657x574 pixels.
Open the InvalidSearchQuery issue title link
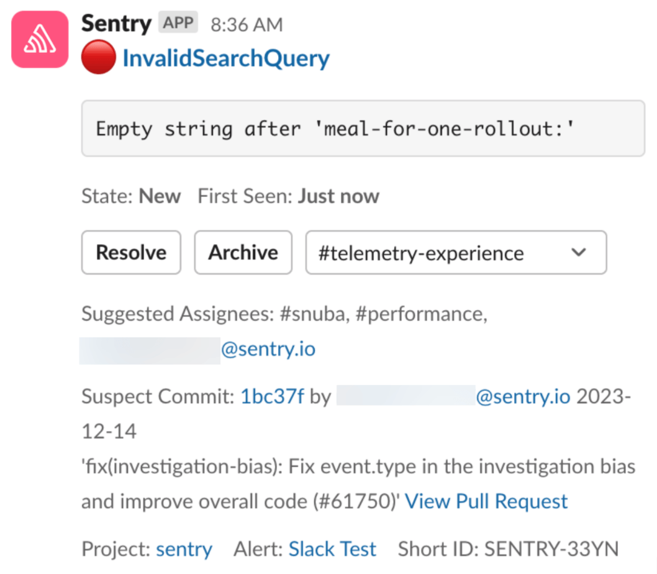click(x=226, y=58)
